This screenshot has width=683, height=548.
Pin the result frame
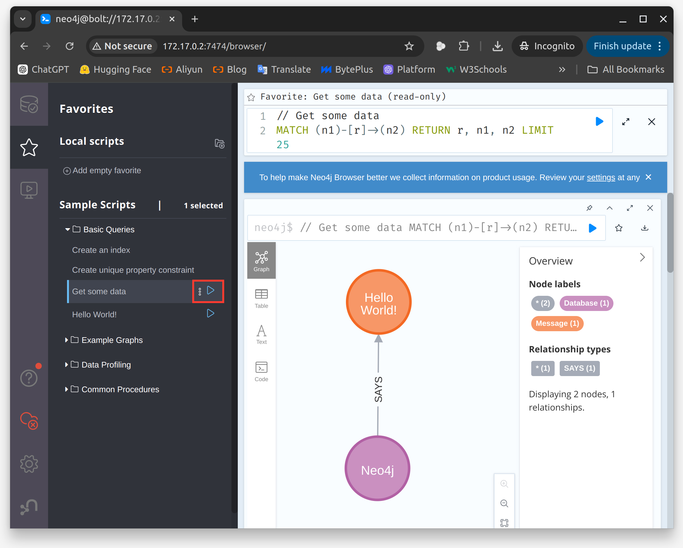pos(589,208)
